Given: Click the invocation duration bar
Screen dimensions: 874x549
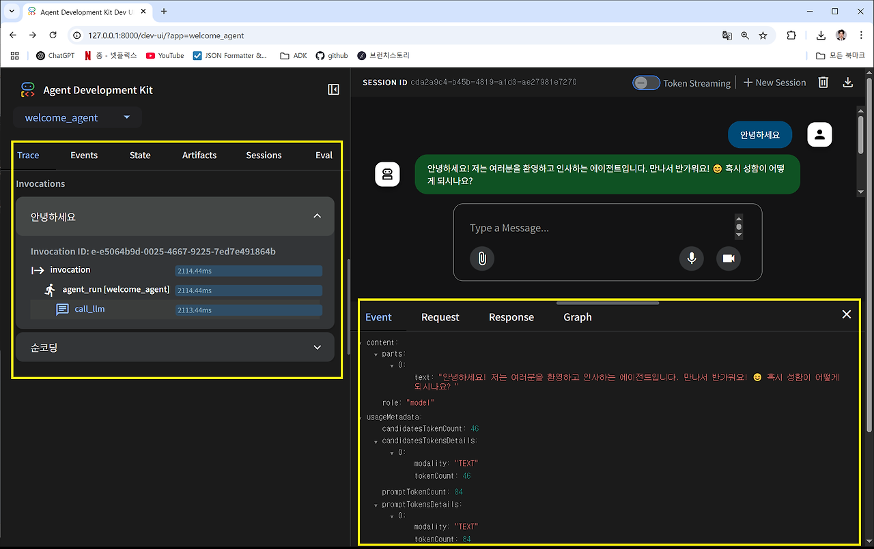Looking at the screenshot, I should pos(249,271).
